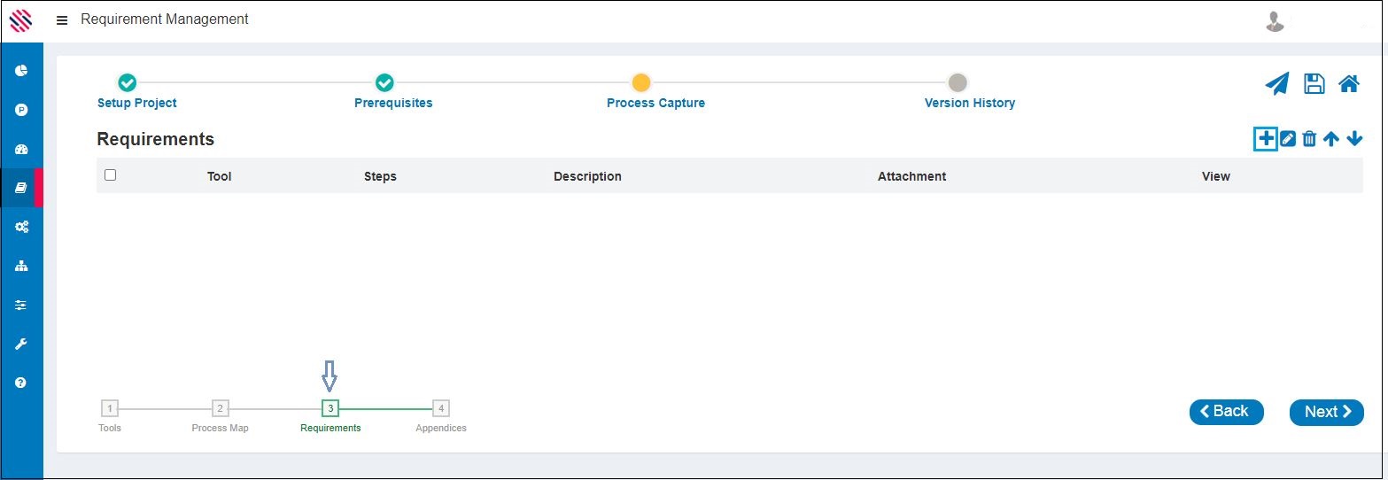The image size is (1388, 480).
Task: Open the hamburger navigation menu
Action: tap(62, 19)
